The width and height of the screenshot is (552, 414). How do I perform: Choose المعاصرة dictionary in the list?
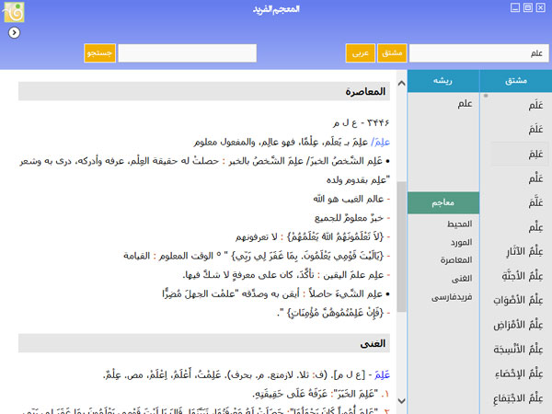point(456,260)
